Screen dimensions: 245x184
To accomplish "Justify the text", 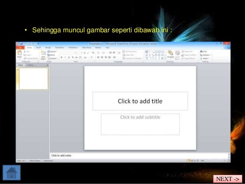I will coord(109,57).
